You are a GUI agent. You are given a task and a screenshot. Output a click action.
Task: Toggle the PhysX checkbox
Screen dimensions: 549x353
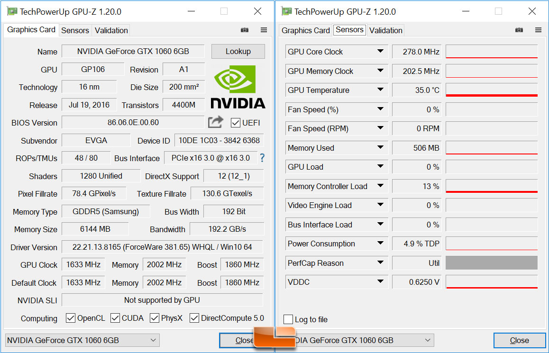[155, 318]
